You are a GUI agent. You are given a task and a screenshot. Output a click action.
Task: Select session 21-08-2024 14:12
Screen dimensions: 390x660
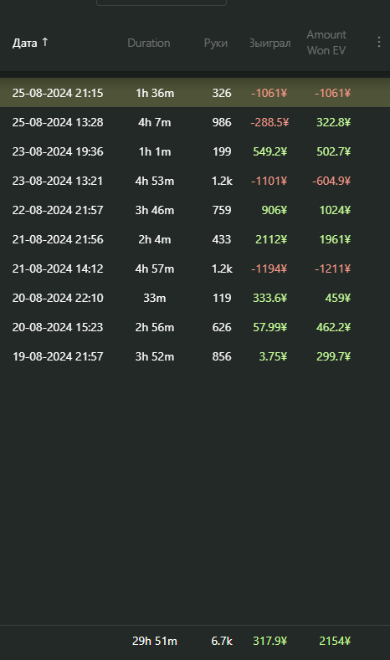pos(195,269)
